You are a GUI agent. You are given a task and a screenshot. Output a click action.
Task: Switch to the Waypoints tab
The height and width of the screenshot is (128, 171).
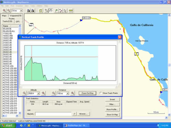pos(16,16)
